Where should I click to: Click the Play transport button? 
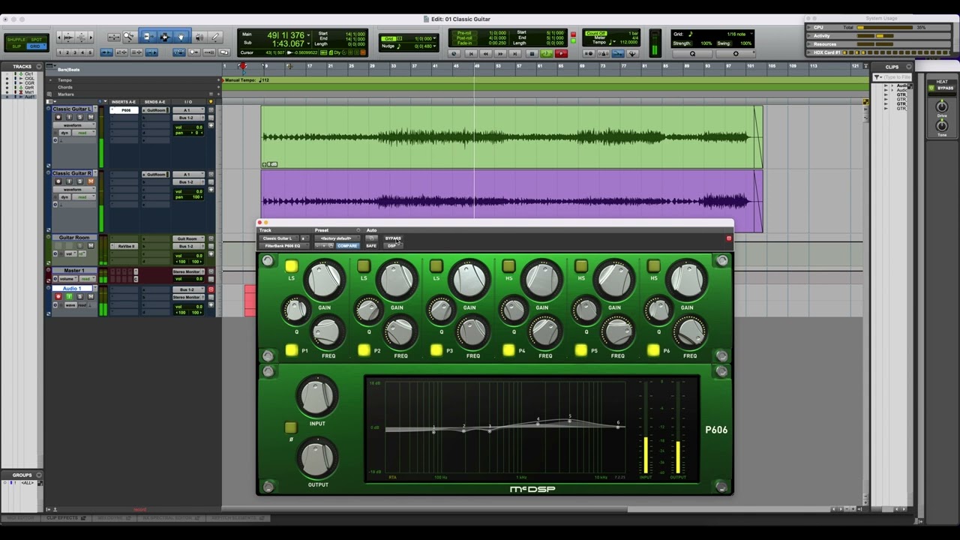[546, 53]
